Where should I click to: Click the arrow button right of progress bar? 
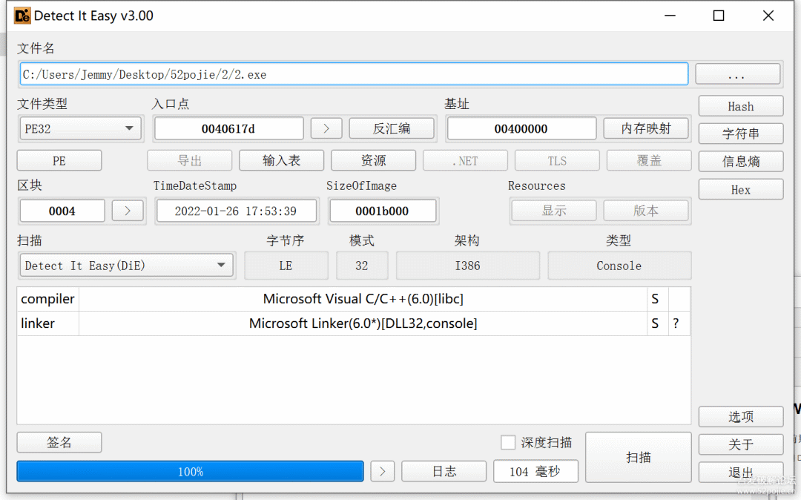coord(382,471)
